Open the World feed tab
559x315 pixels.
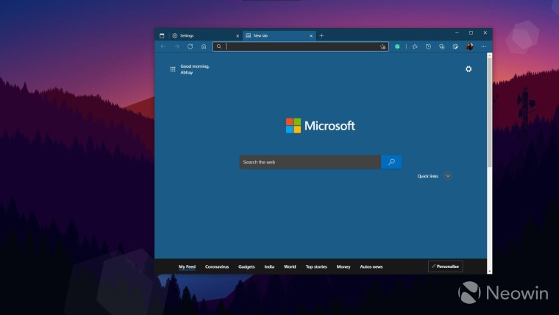click(x=290, y=267)
